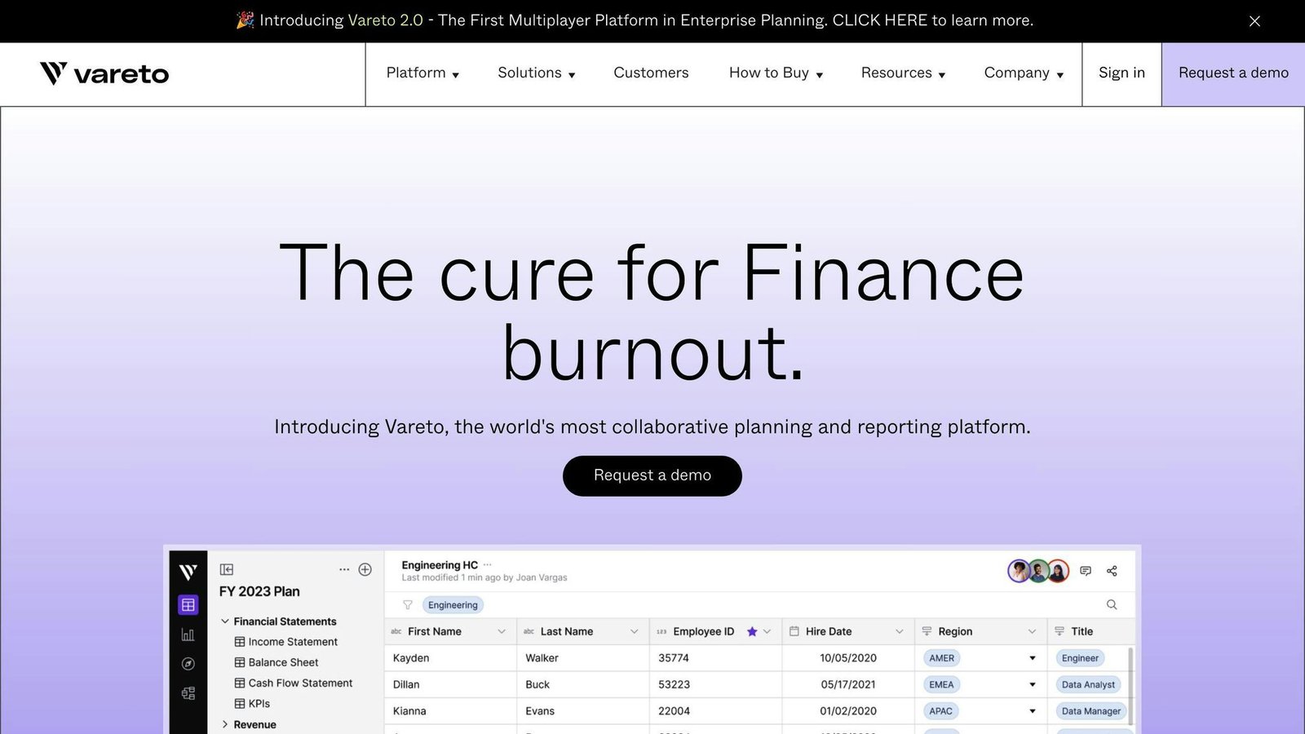Screen dimensions: 1305x734
Task: Open the How to Buy menu
Action: coord(776,73)
